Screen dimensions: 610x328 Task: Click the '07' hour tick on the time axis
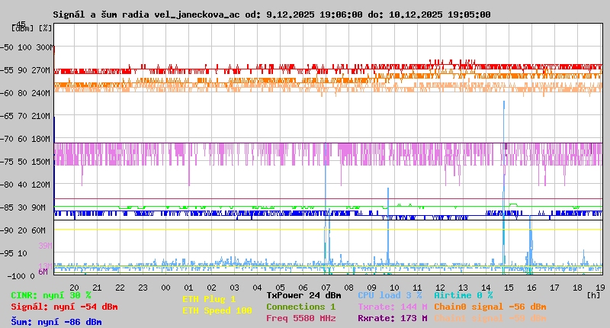(x=326, y=288)
